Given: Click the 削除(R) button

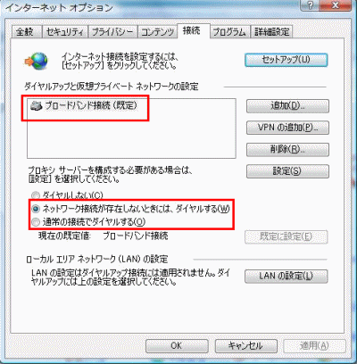Looking at the screenshot, I should click(287, 149).
